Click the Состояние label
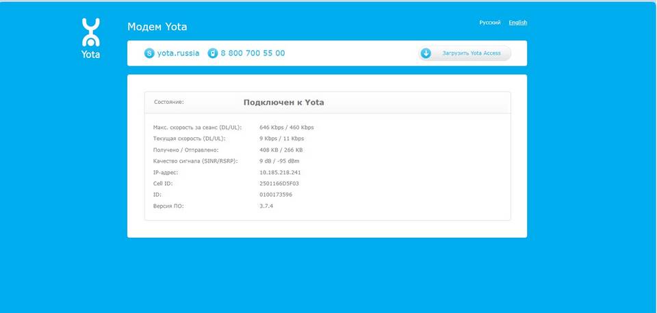 pos(169,102)
